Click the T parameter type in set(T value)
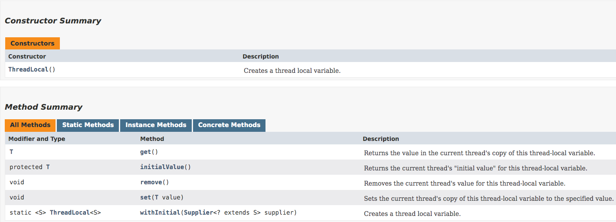This screenshot has width=616, height=222. click(157, 197)
